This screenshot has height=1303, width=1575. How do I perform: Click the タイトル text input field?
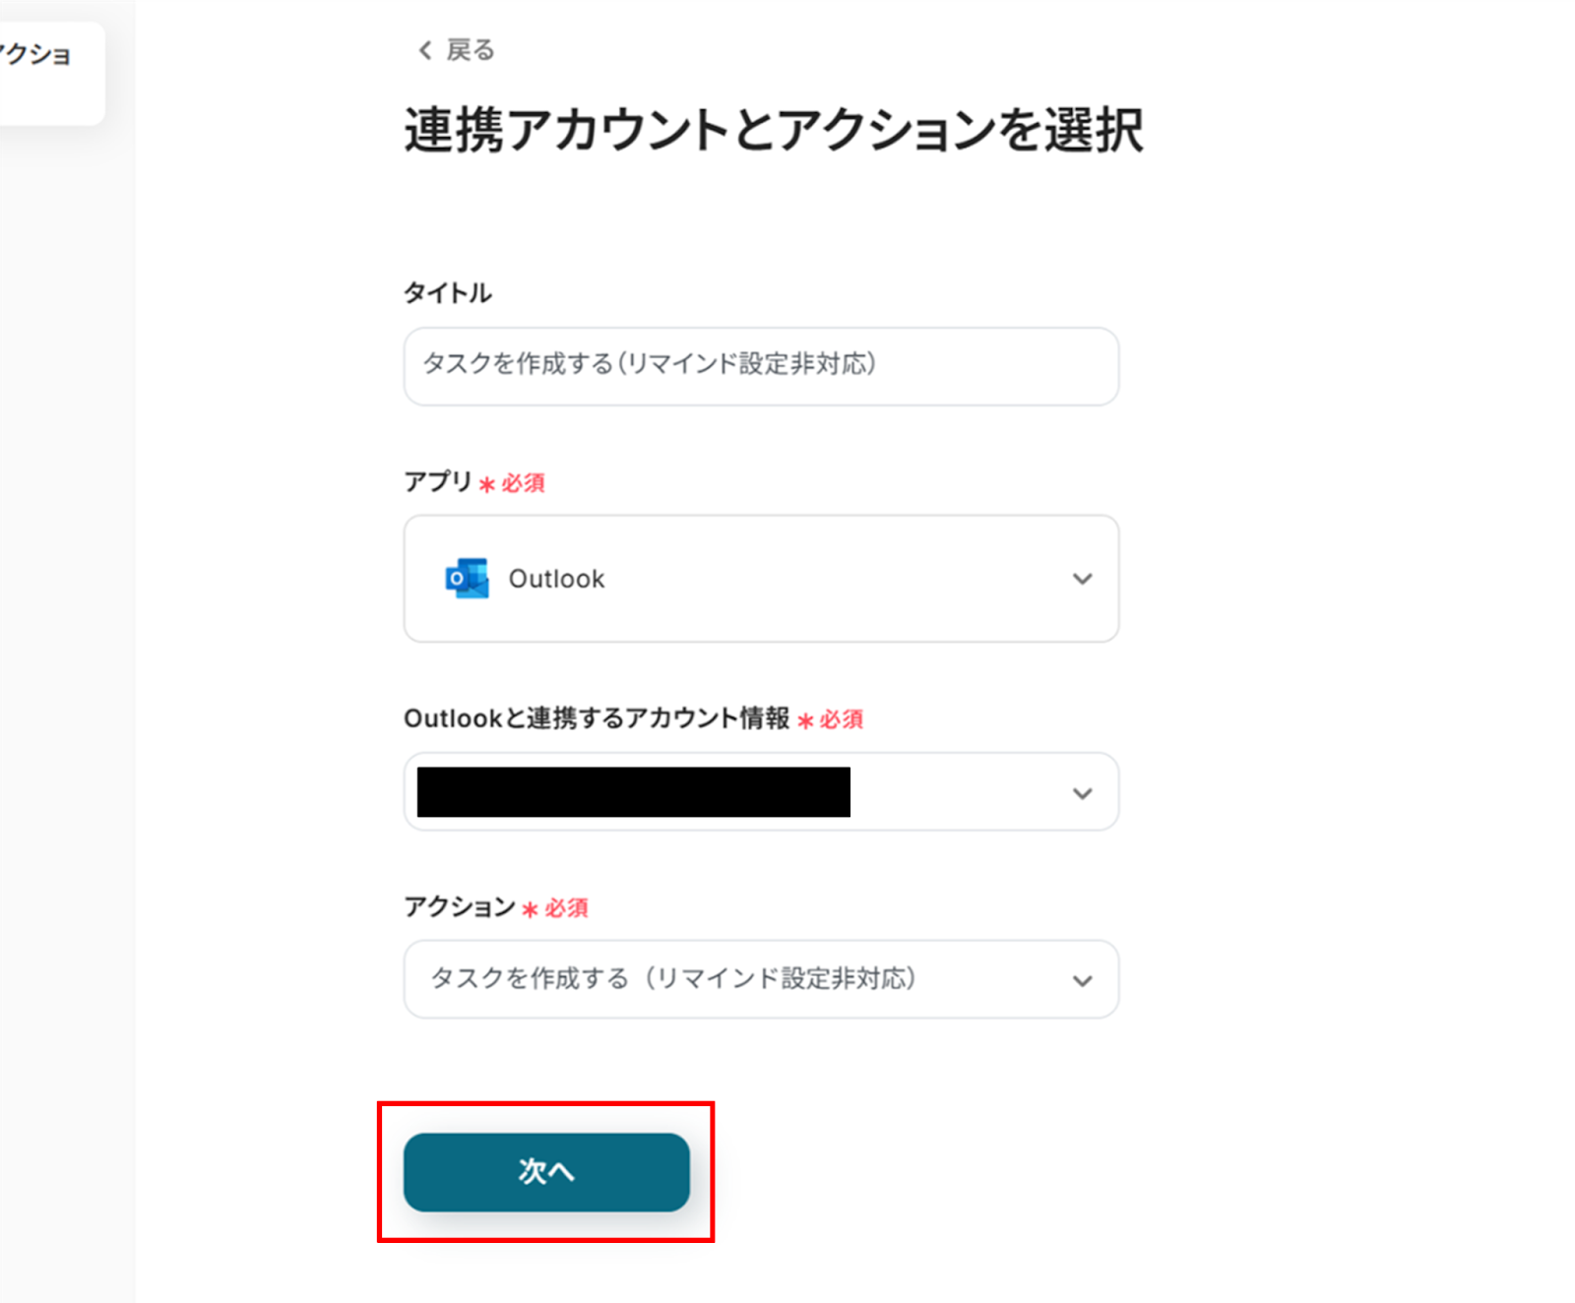pos(761,366)
